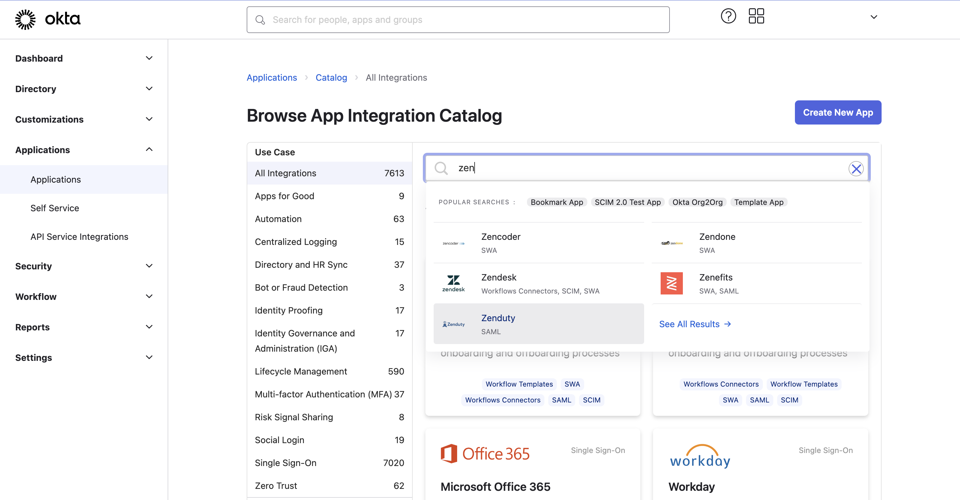The height and width of the screenshot is (500, 960).
Task: Click the Okta logo icon
Action: click(25, 19)
